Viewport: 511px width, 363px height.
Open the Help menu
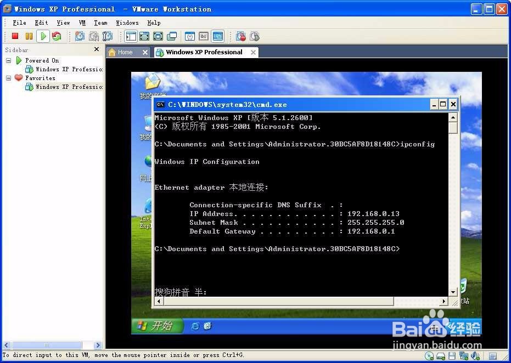(x=154, y=22)
